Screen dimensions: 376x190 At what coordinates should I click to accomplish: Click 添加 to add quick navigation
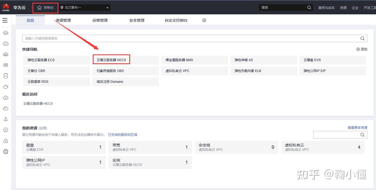(362, 49)
